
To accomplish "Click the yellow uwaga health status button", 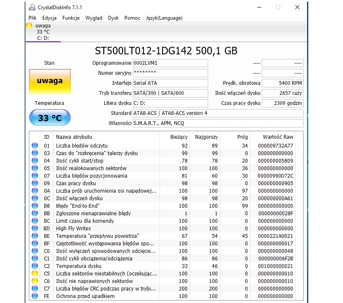I will click(50, 81).
